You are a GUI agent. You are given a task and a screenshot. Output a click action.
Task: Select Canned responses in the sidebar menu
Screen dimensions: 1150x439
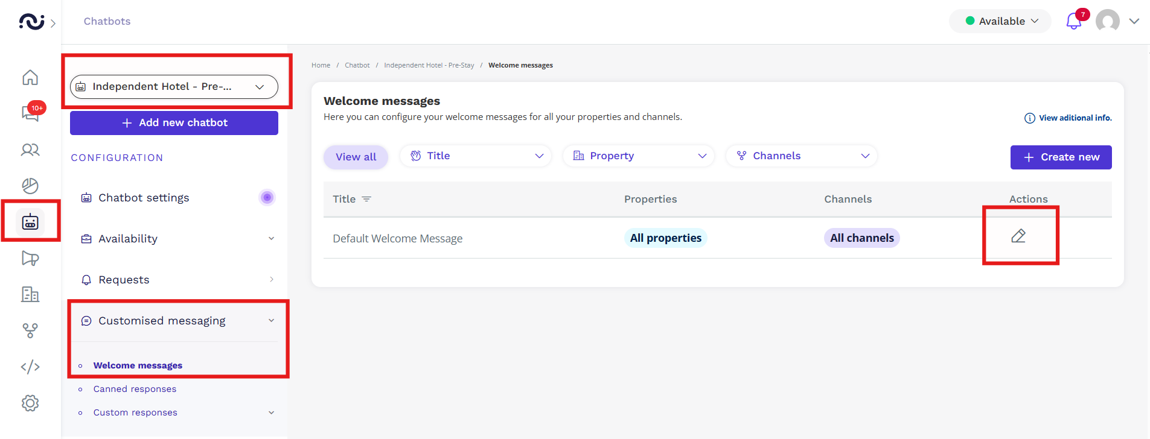135,389
